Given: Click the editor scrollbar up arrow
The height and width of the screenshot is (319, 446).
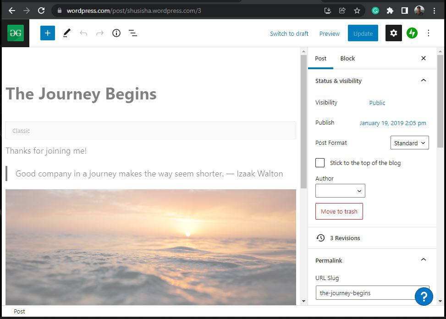Looking at the screenshot, I should coord(303,51).
